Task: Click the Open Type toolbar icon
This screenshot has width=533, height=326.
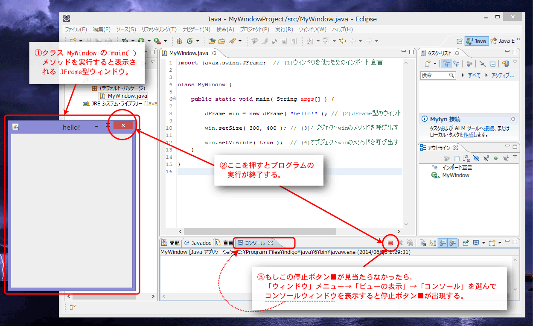Action: (212, 41)
